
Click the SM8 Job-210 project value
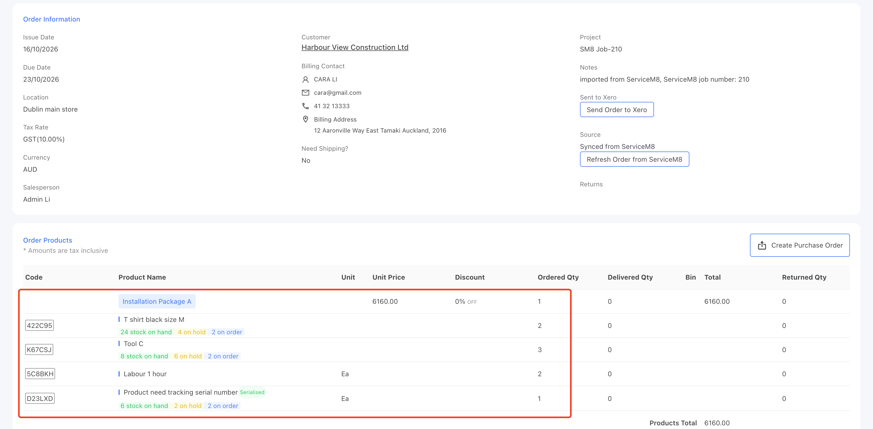pyautogui.click(x=600, y=49)
